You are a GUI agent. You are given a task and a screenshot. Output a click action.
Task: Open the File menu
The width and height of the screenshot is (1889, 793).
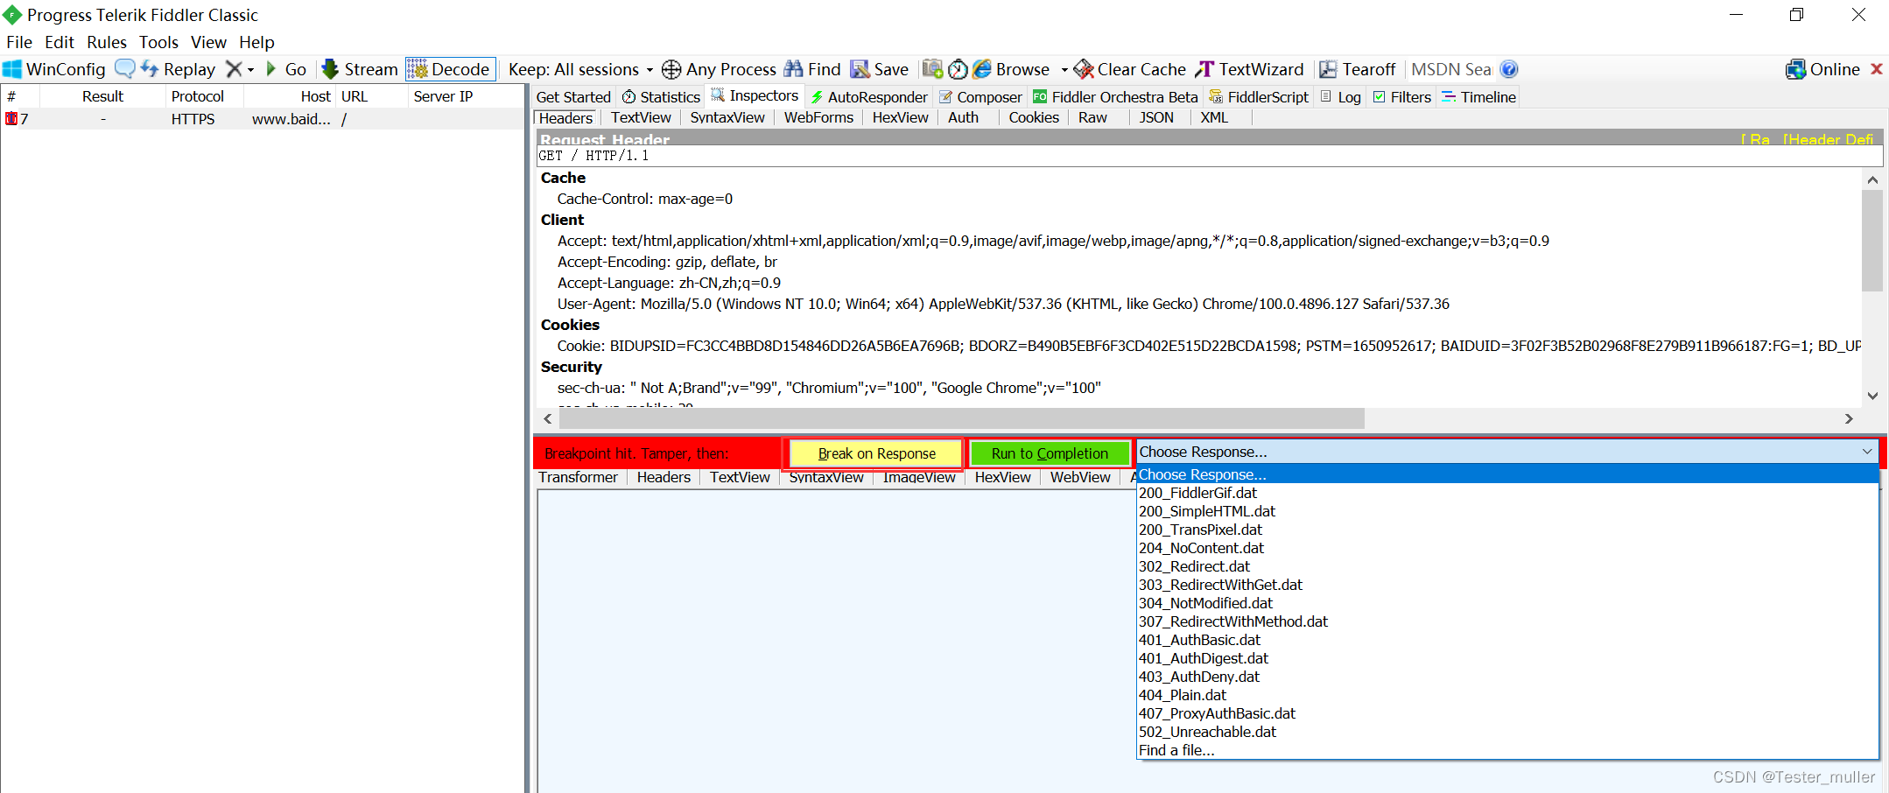click(x=19, y=42)
